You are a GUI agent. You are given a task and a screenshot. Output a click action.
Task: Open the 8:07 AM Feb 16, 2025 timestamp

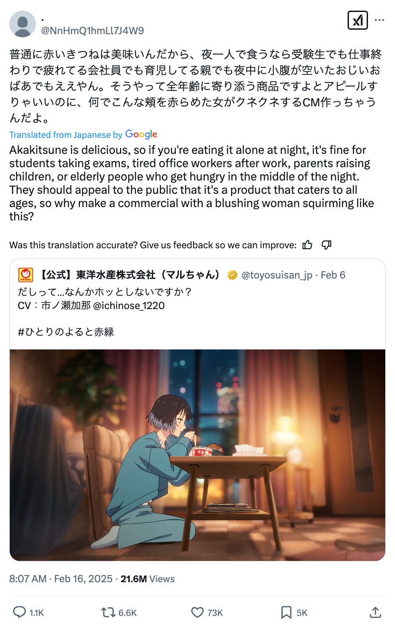pos(61,579)
